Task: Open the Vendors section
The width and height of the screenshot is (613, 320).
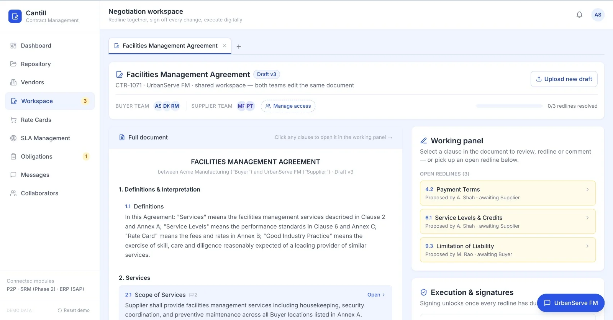Action: pos(50,82)
